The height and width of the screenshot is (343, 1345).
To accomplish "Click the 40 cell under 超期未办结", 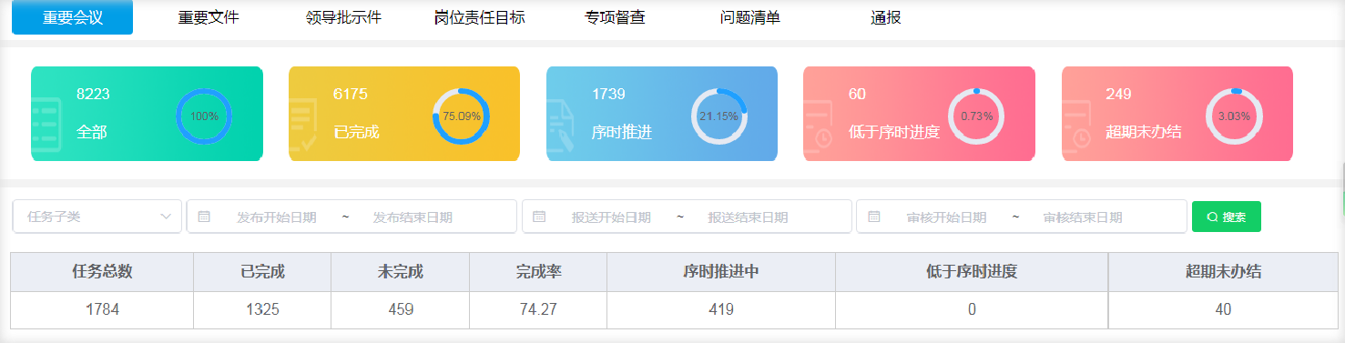I will click(x=1223, y=309).
